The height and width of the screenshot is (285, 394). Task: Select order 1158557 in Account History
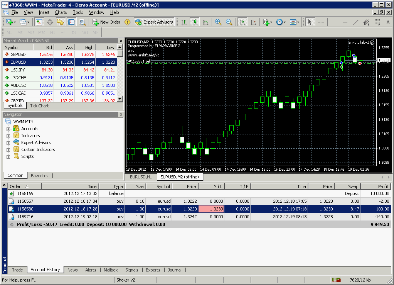pyautogui.click(x=199, y=202)
